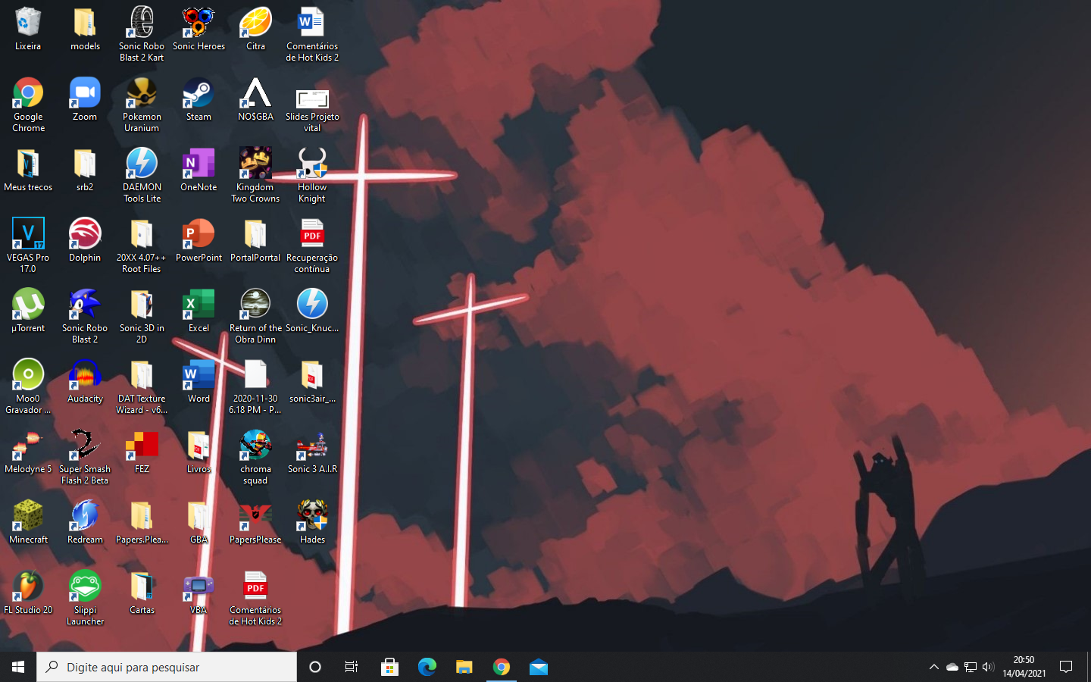Select Return of the Obra Dinn icon

pos(255,316)
